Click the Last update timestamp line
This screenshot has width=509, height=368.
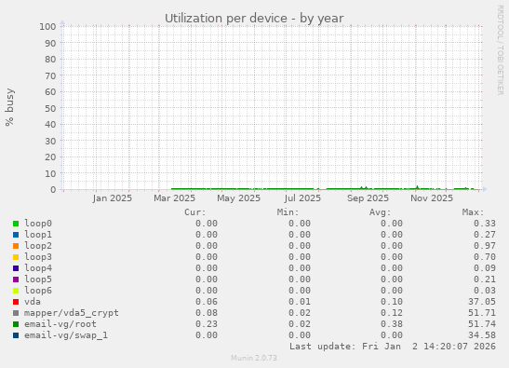[x=393, y=347]
